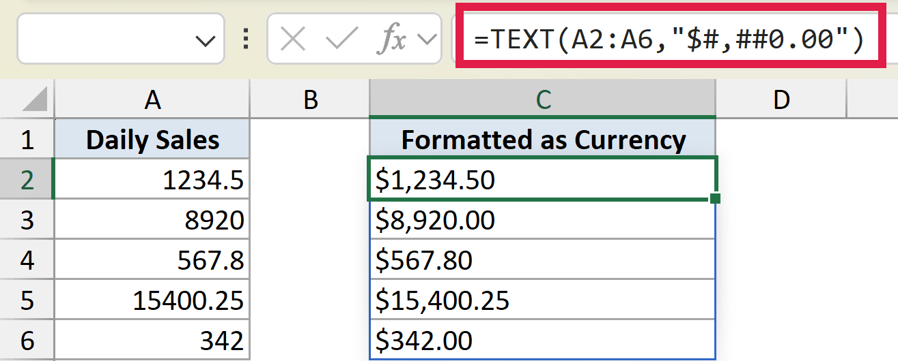The width and height of the screenshot is (898, 361).
Task: Select empty cell D5
Action: 781,300
